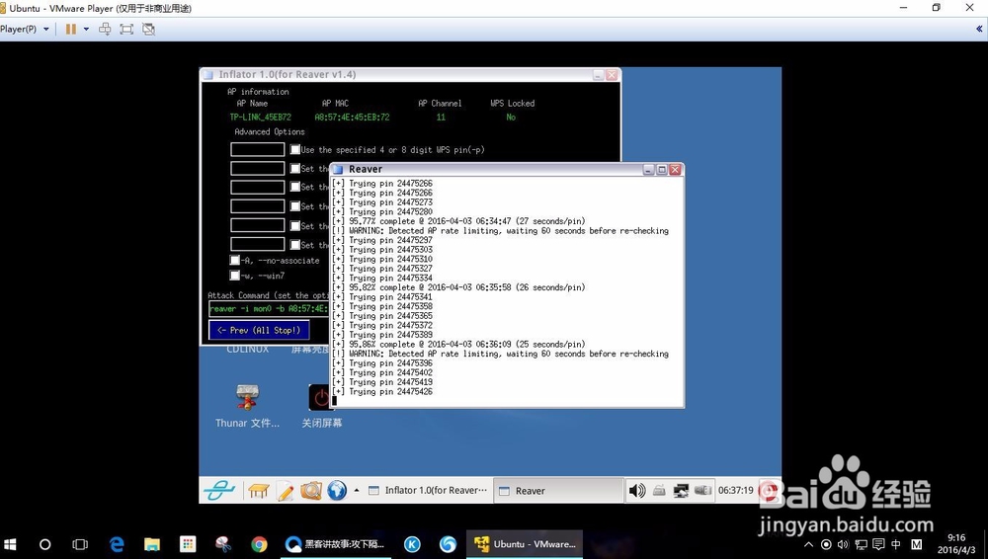Image resolution: width=988 pixels, height=559 pixels.
Task: Click the blue K app taskbar icon
Action: pyautogui.click(x=412, y=544)
